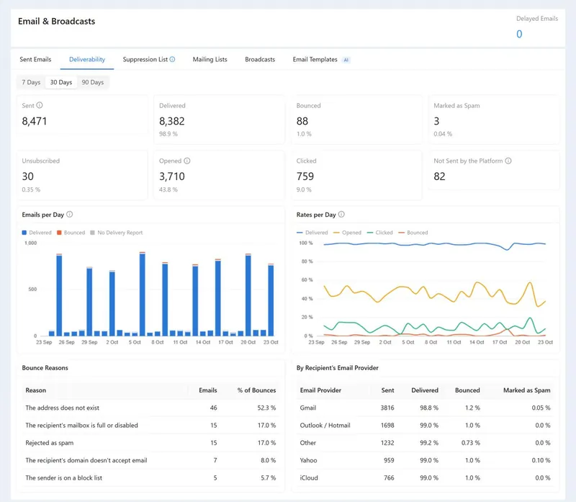Click the iCloud provider row

[426, 478]
